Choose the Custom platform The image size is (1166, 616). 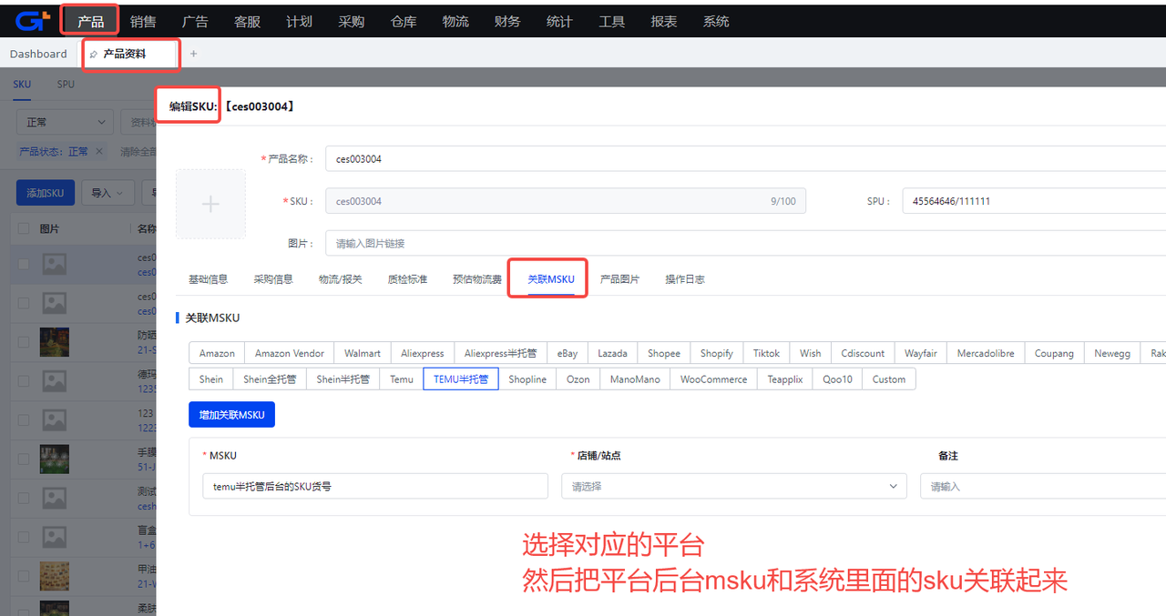(x=889, y=379)
